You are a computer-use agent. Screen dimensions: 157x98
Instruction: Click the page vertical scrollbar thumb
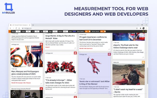(x=147, y=76)
